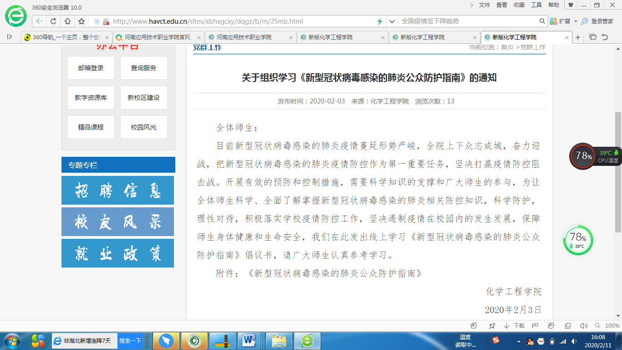Toggle browser sound mute in status bar
The height and width of the screenshot is (350, 622).
[x=584, y=326]
